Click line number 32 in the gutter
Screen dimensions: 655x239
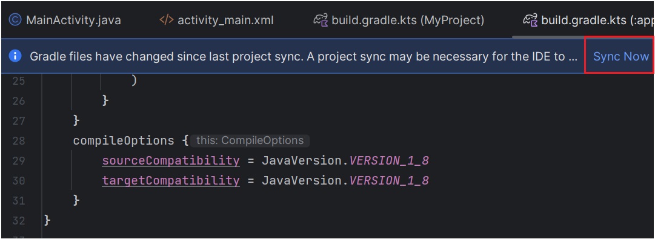18,220
